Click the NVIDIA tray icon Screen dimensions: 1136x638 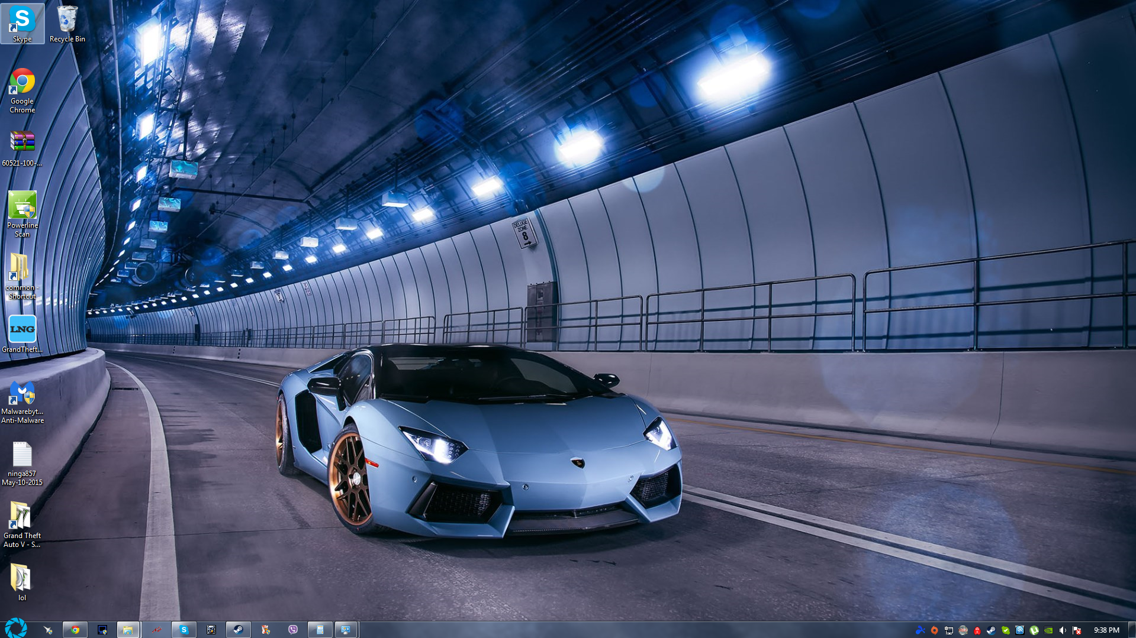1048,630
